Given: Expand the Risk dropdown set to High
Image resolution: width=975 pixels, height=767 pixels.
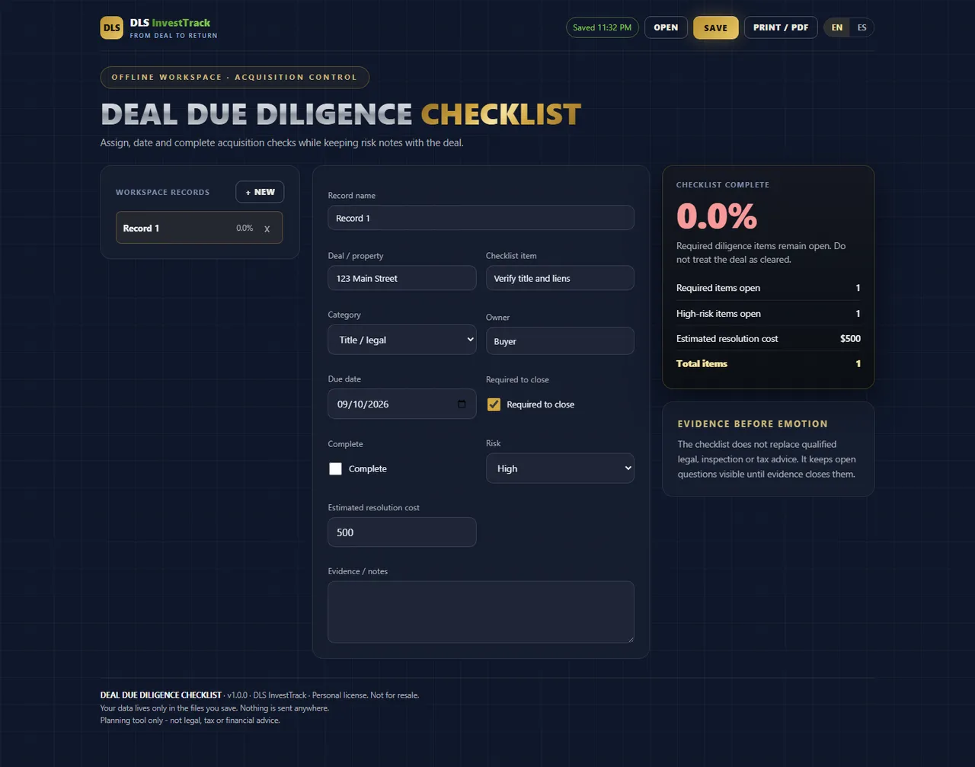Looking at the screenshot, I should 560,468.
